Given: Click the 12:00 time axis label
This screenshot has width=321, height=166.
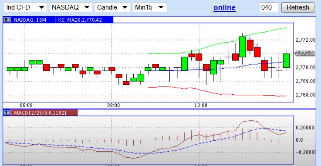Looking at the screenshot, I should pyautogui.click(x=201, y=105).
